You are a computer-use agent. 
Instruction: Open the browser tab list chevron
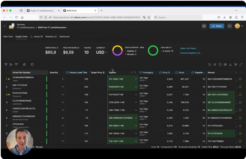236,11
